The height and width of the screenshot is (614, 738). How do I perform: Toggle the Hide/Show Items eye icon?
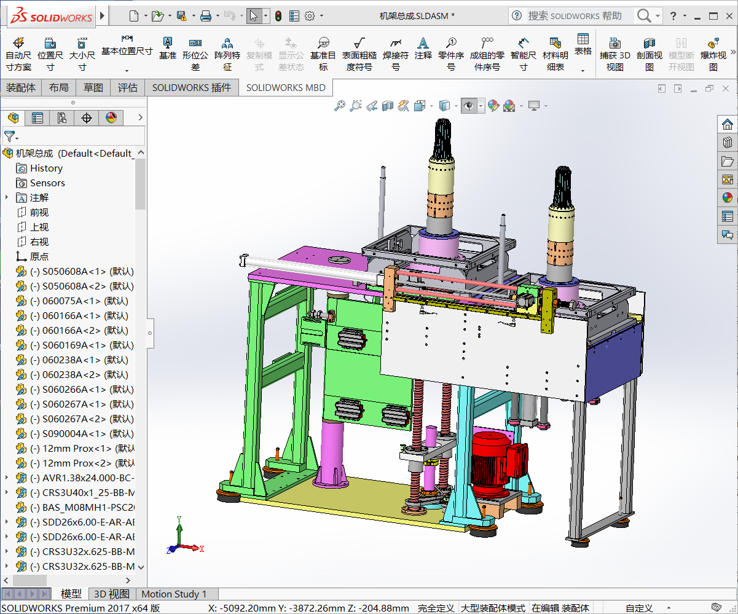(x=469, y=106)
